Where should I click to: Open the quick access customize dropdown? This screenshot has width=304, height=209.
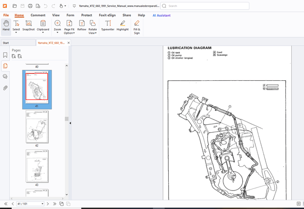coord(74,6)
